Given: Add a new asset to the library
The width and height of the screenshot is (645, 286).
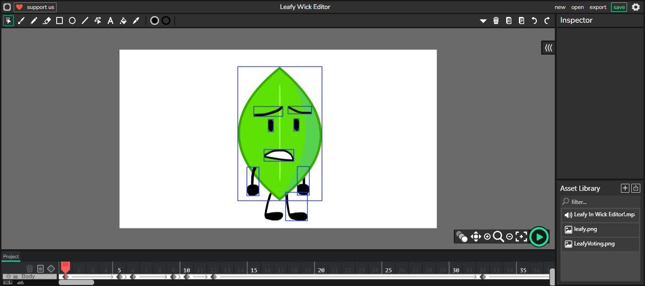Looking at the screenshot, I should point(625,188).
